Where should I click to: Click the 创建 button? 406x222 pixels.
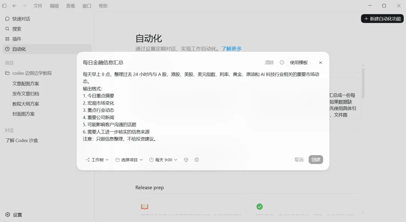click(316, 160)
